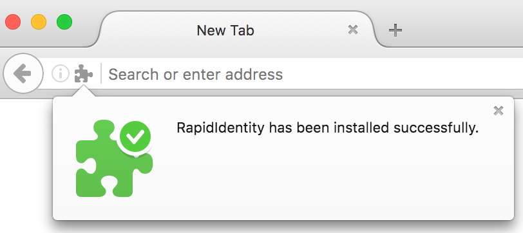Click the gray add-on puzzle icon in address bar

(x=83, y=73)
